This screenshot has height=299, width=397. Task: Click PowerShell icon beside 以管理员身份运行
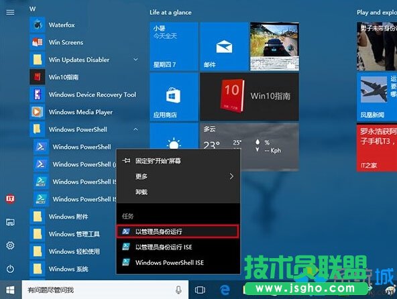click(126, 231)
